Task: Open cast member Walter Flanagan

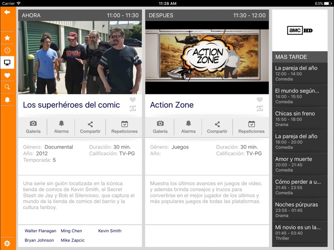Action: tap(41, 231)
